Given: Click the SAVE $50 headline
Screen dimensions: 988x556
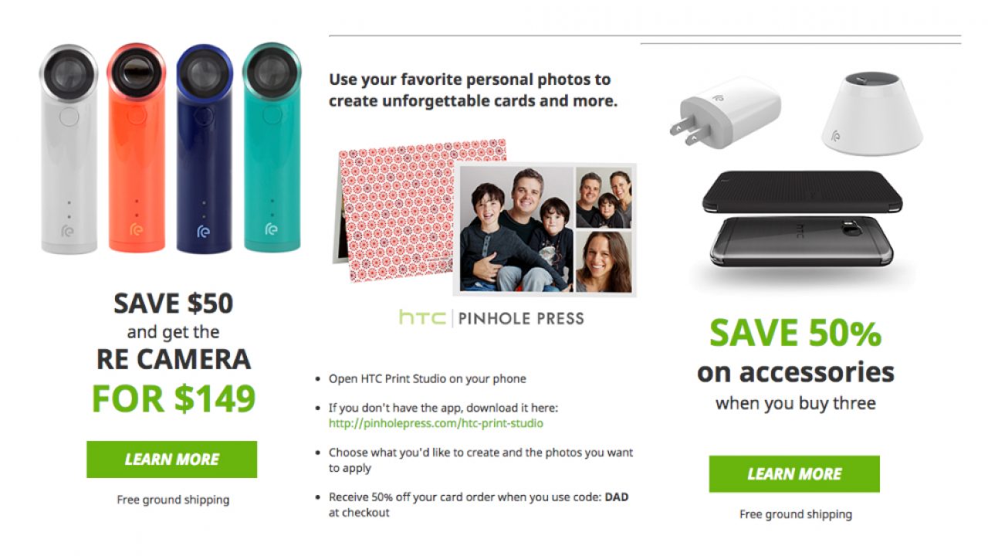Looking at the screenshot, I should coord(173,303).
